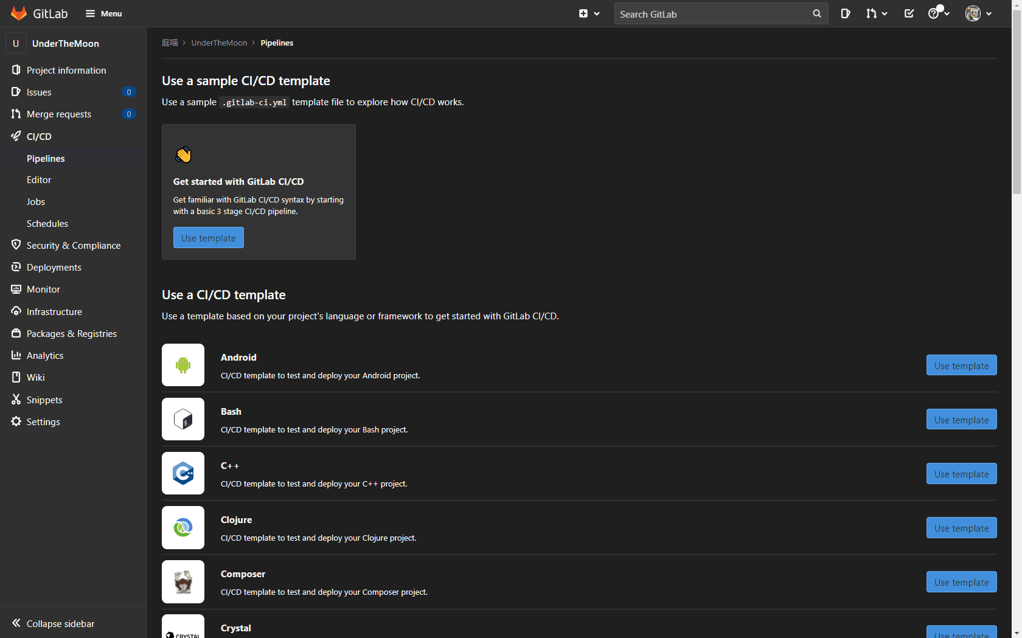Open the Menu in the top bar
The image size is (1022, 638).
103,13
